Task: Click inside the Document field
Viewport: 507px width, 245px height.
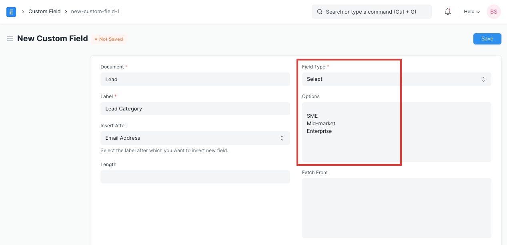Action: pos(195,79)
